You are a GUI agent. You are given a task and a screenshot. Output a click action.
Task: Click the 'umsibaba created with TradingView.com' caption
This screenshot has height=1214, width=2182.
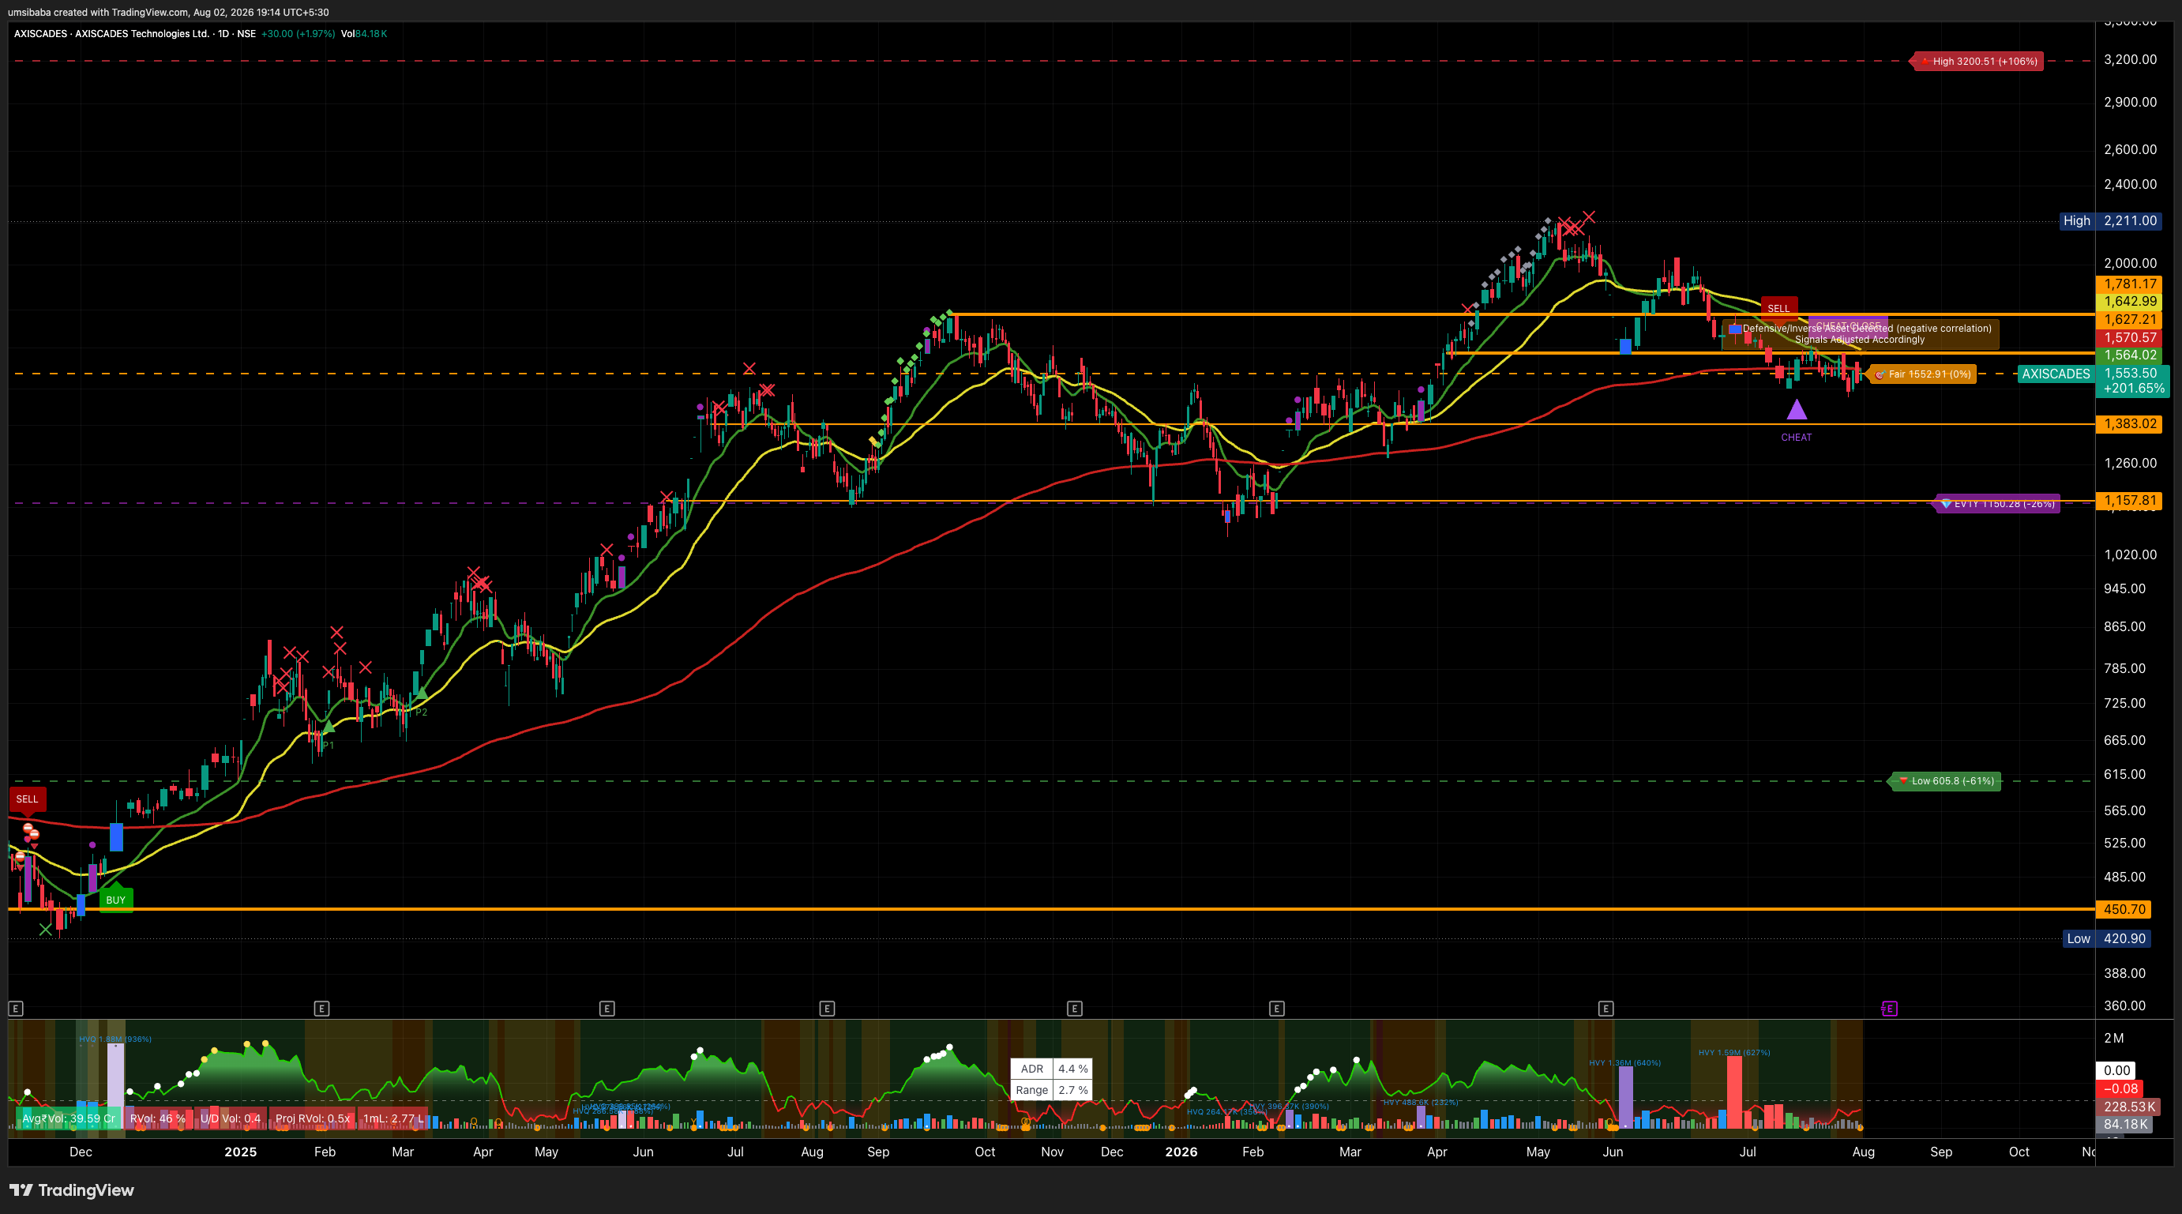coord(99,12)
